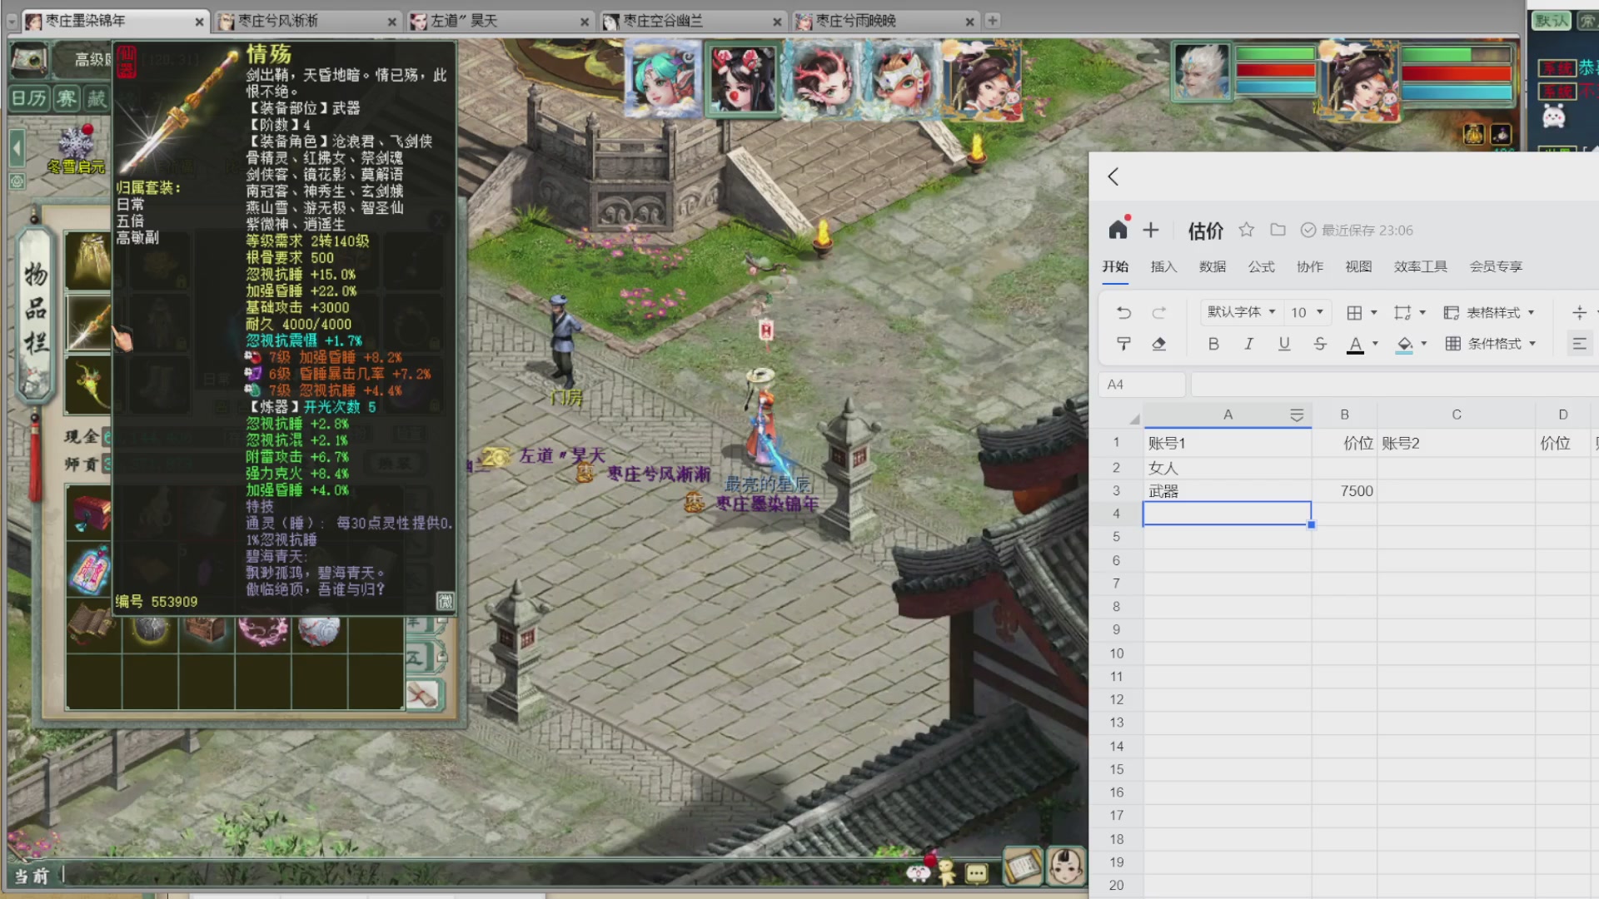Open the 条件格式 dropdown
Screen dimensions: 1599x899
(x=1491, y=344)
